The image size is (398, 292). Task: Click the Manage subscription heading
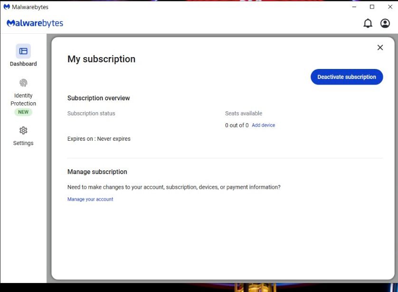click(x=97, y=172)
